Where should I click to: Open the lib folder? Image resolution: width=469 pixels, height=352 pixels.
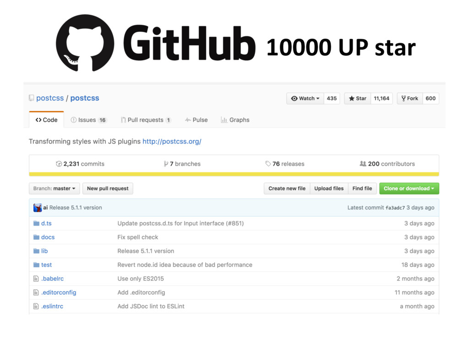coord(44,251)
